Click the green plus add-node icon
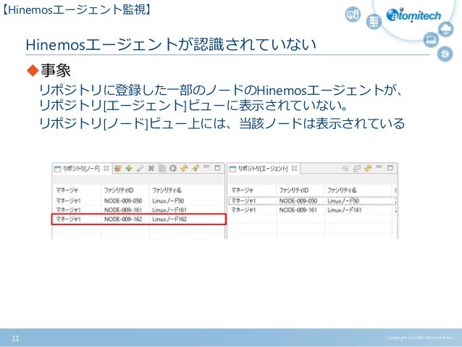The image size is (462, 347). pos(128,168)
